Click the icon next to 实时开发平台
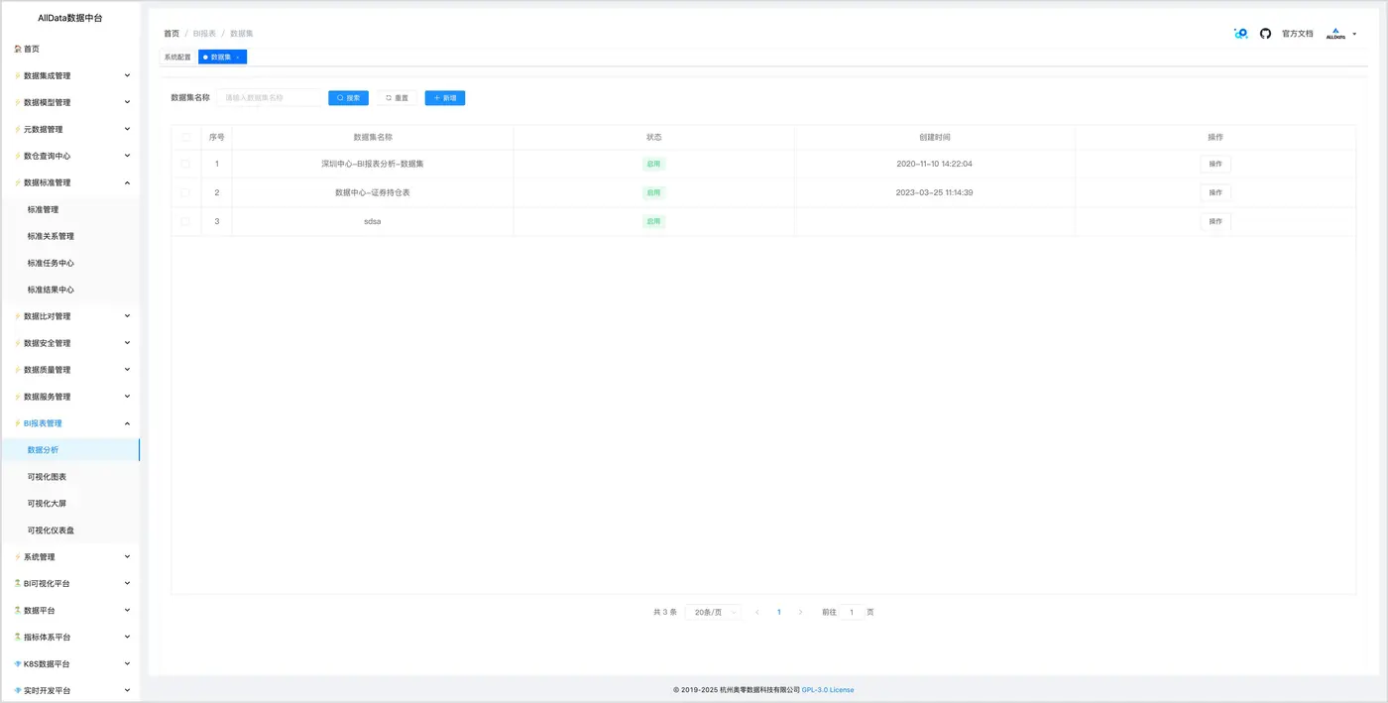Screen dimensions: 1388x703 [18, 690]
